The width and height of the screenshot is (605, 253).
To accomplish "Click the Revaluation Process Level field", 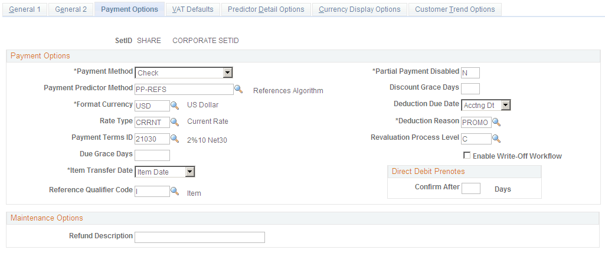I will [476, 139].
